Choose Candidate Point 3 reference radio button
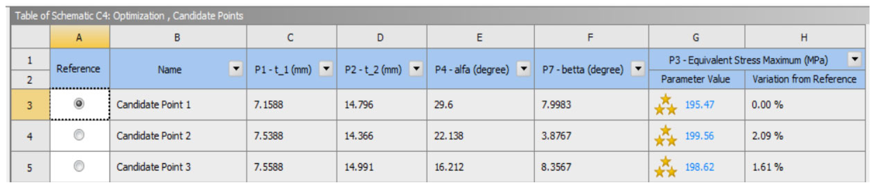The height and width of the screenshot is (187, 874). coord(79,166)
